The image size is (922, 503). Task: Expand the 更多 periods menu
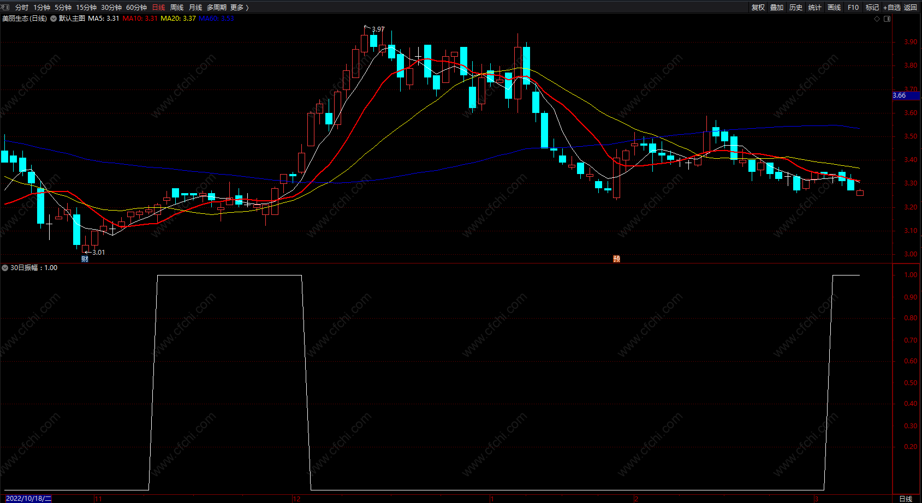239,7
